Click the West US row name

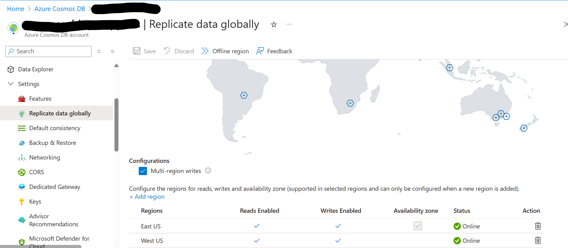[x=152, y=241]
